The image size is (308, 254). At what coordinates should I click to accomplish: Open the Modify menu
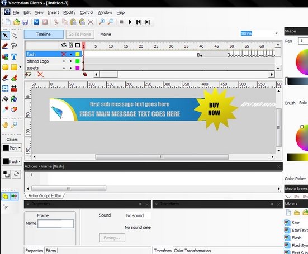click(x=69, y=12)
